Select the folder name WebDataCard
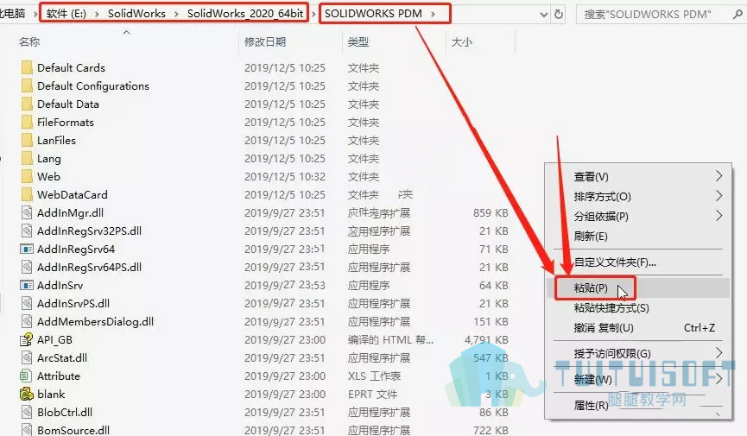This screenshot has width=747, height=436. coord(73,195)
